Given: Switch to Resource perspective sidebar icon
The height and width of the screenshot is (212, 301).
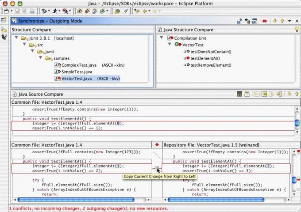Looking at the screenshot, I should click(x=4, y=30).
